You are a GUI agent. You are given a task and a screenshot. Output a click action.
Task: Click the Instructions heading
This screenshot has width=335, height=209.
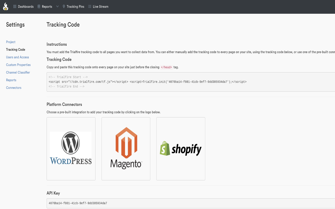coord(57,44)
